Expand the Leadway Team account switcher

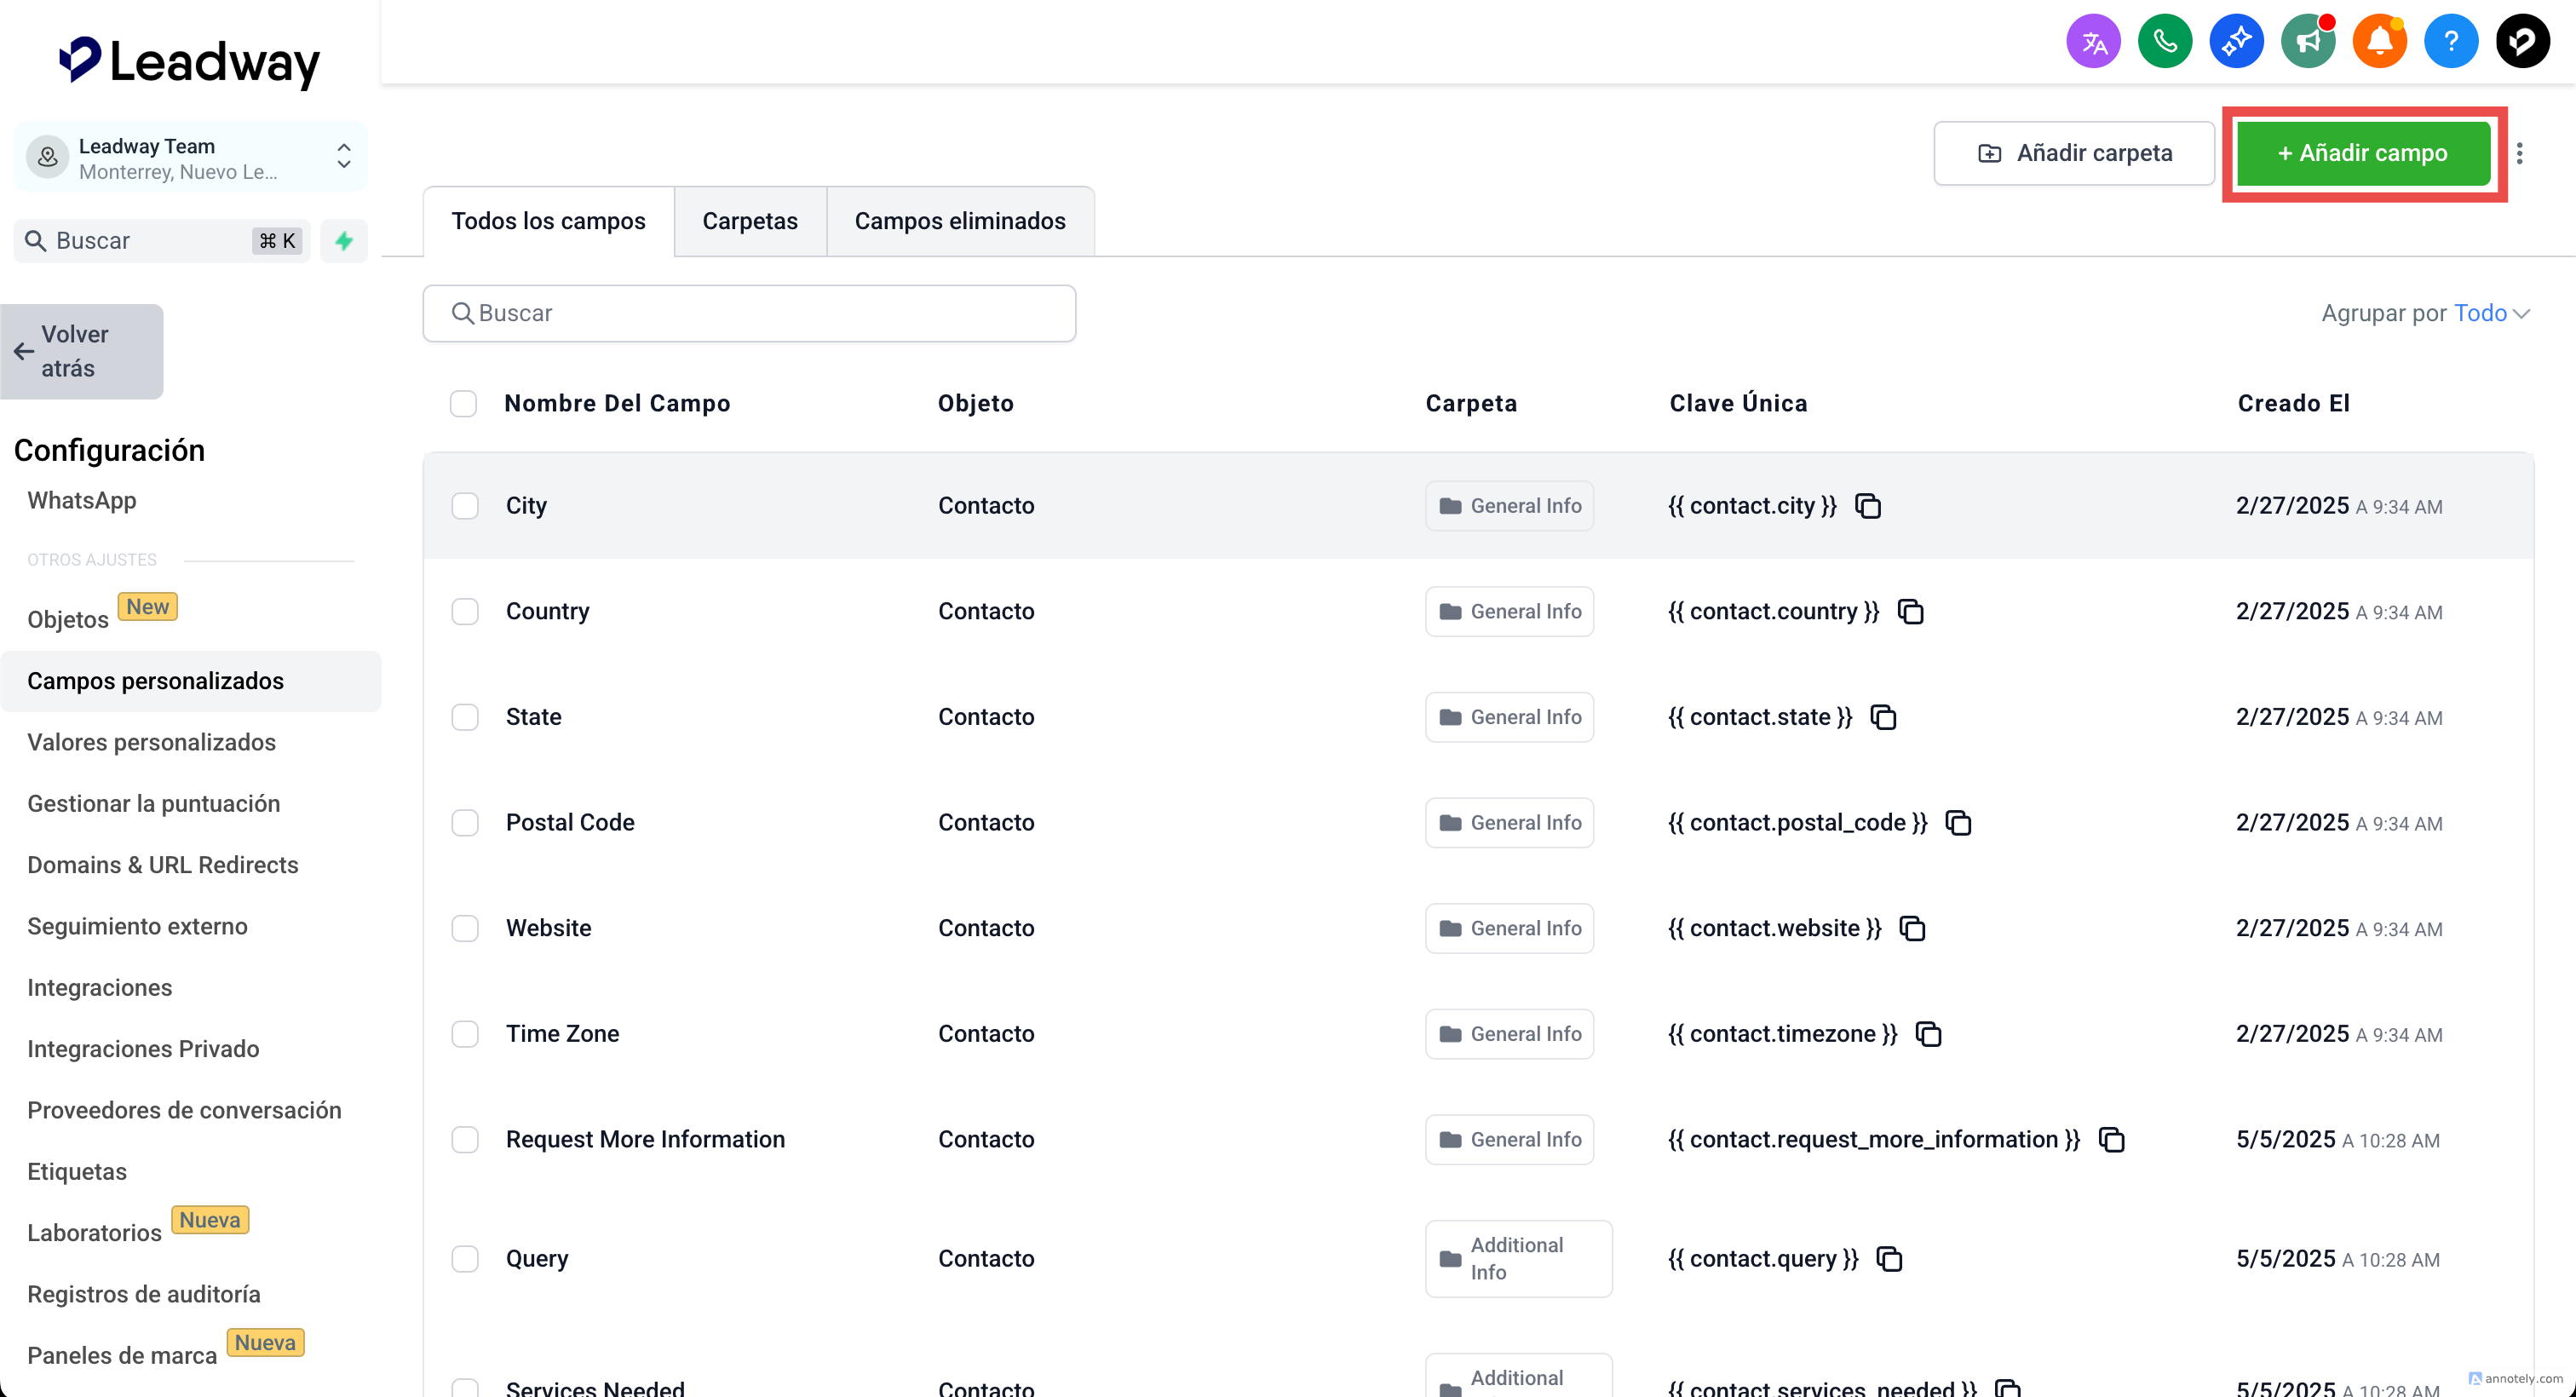click(343, 156)
